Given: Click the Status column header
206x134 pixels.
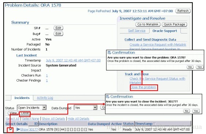Looking at the screenshot, I should pos(128,124).
